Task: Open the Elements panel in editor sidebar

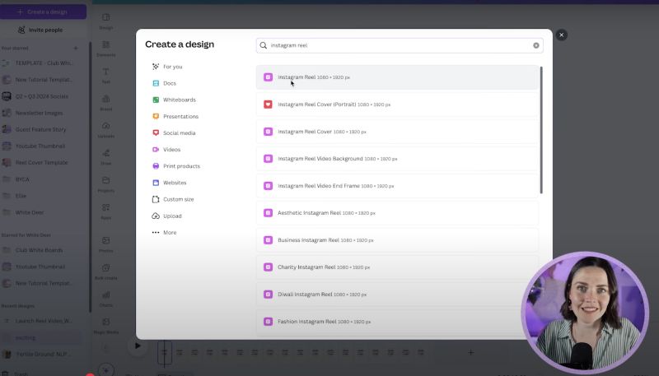Action: (x=106, y=49)
